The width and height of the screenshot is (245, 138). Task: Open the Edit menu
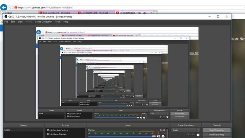(13, 21)
